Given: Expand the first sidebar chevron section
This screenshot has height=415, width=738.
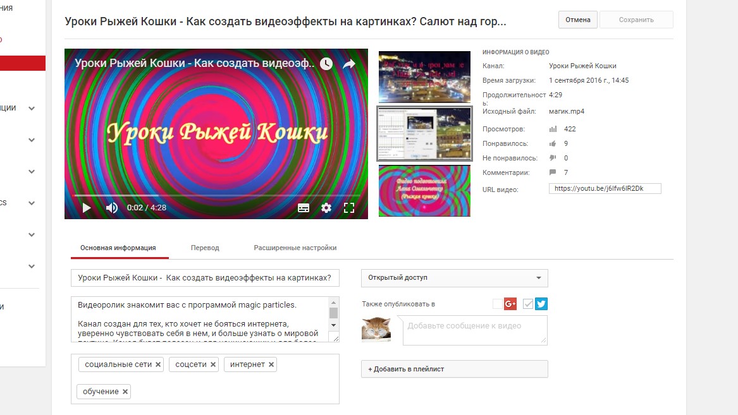Looking at the screenshot, I should click(x=32, y=108).
